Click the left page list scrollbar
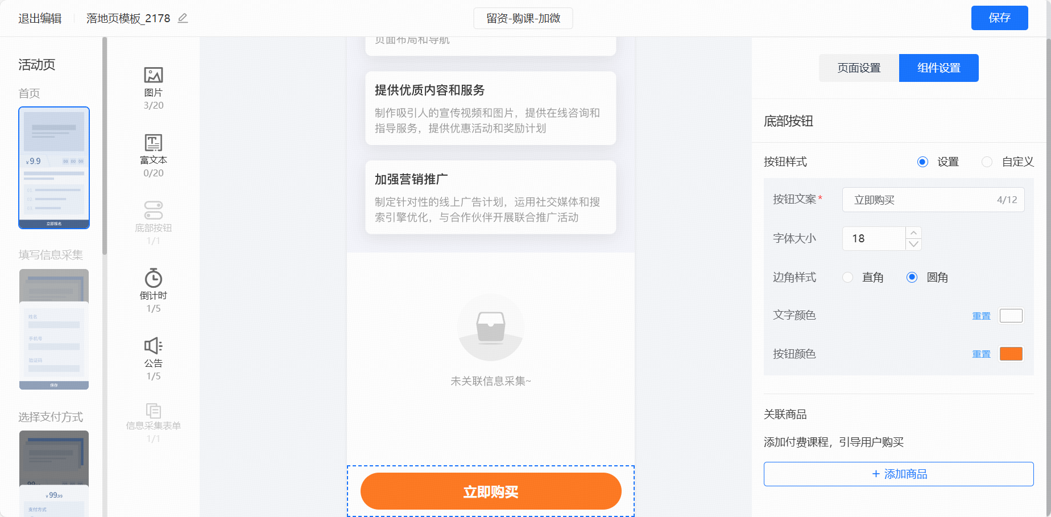The height and width of the screenshot is (517, 1051). (x=105, y=146)
